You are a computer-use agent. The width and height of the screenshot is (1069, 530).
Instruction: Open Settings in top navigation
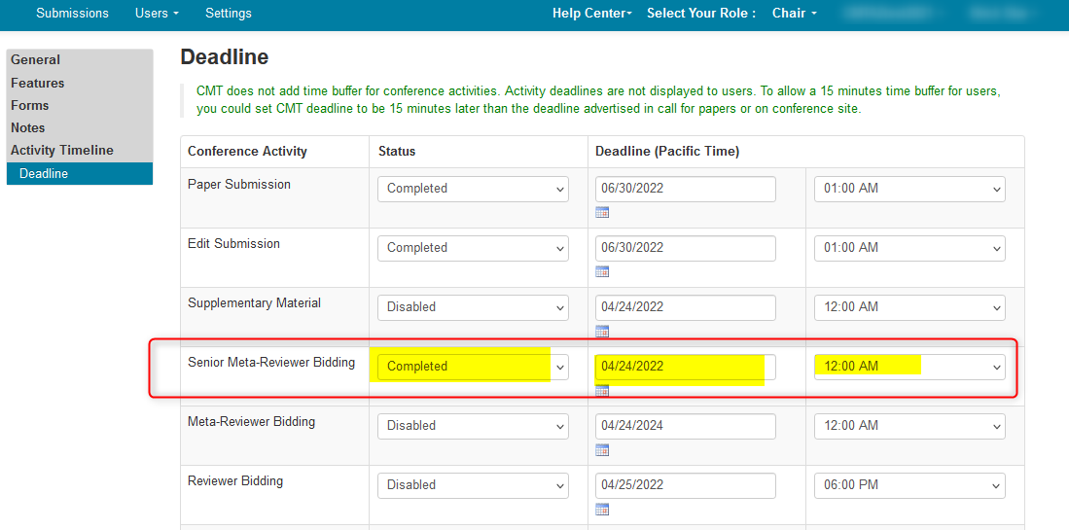click(229, 13)
